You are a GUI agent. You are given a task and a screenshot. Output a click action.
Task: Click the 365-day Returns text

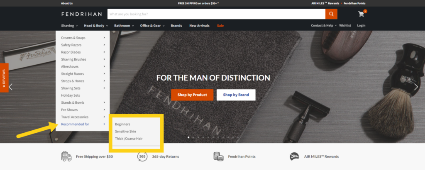tap(165, 156)
